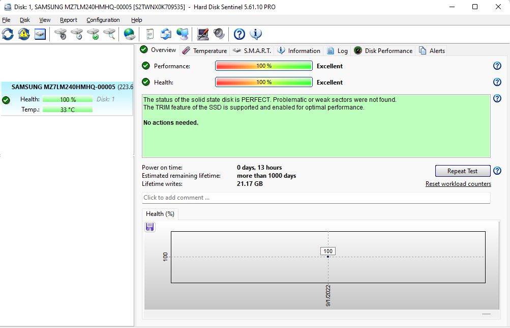Click the blue-framed disk drive toolbar icon
Image resolution: width=510 pixels, height=328 pixels.
coord(40,34)
